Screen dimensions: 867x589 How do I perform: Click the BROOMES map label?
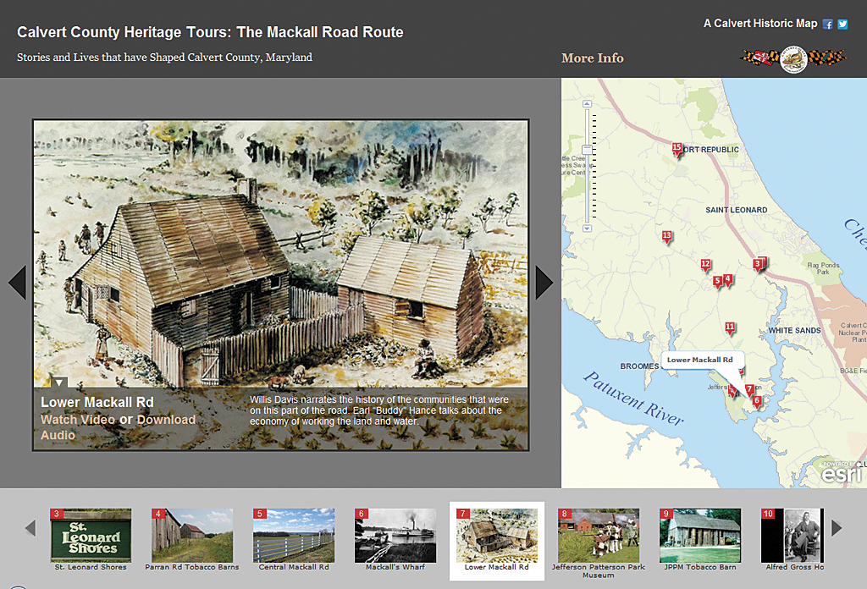pyautogui.click(x=640, y=366)
